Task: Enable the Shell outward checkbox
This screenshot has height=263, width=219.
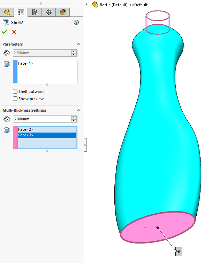Action: (x=15, y=91)
